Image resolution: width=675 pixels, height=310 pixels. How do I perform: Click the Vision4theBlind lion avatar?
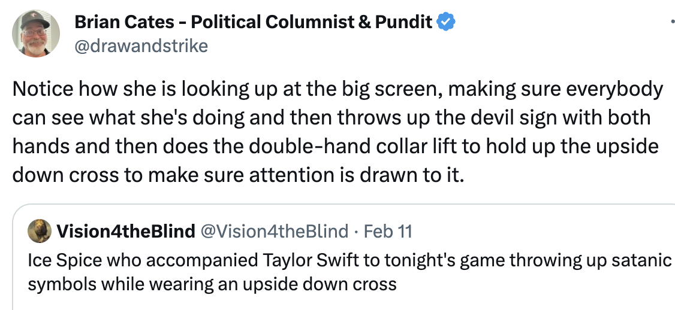click(x=39, y=231)
